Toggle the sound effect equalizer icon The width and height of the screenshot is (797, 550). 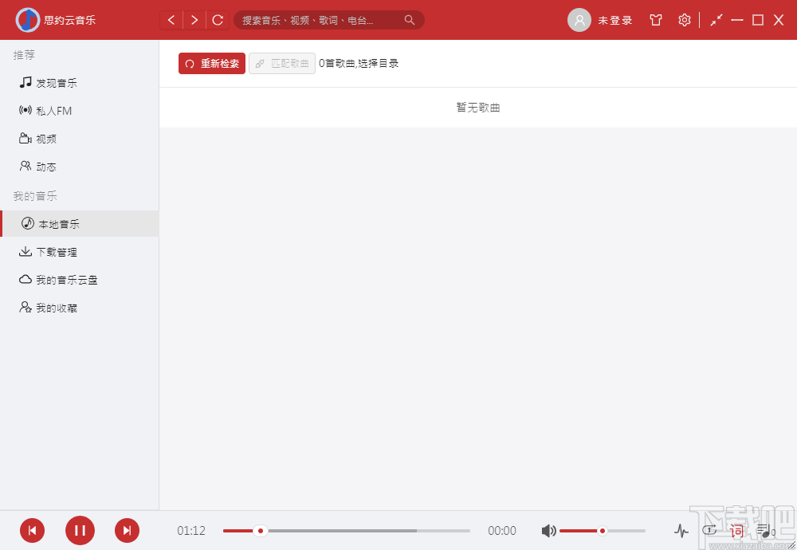click(681, 530)
